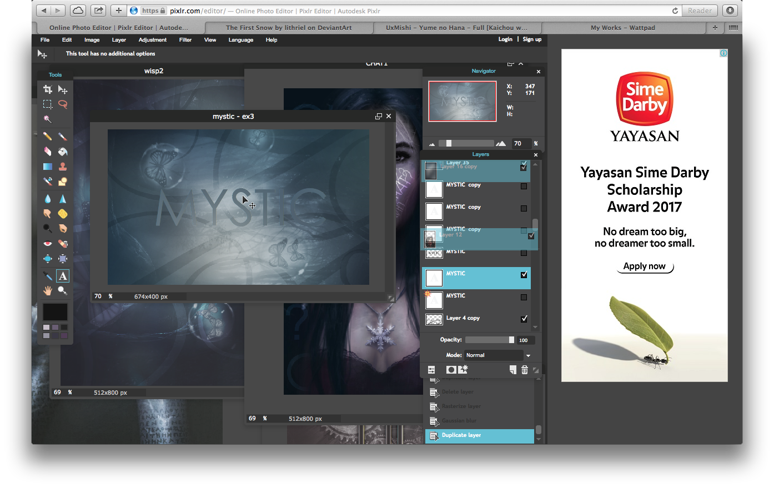Image resolution: width=774 pixels, height=488 pixels.
Task: Open the File menu
Action: pos(45,40)
